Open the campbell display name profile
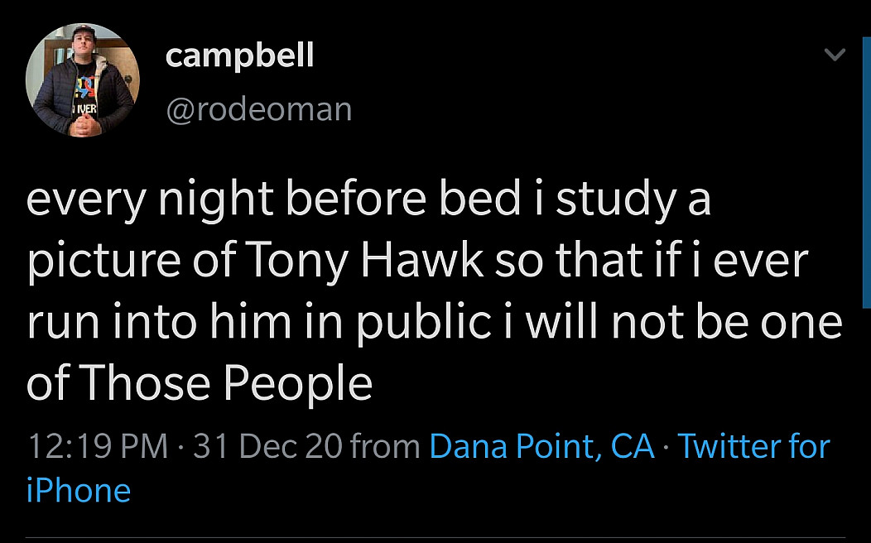 (x=239, y=56)
